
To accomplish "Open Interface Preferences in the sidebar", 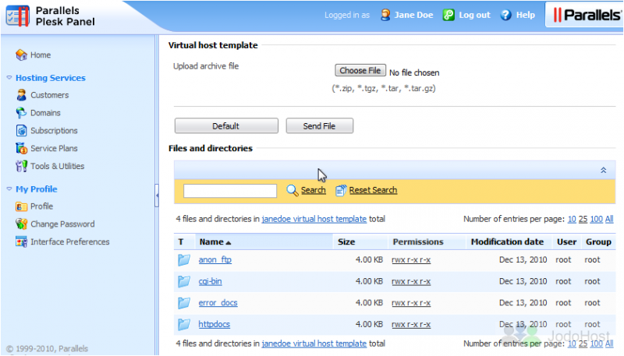I will (70, 241).
